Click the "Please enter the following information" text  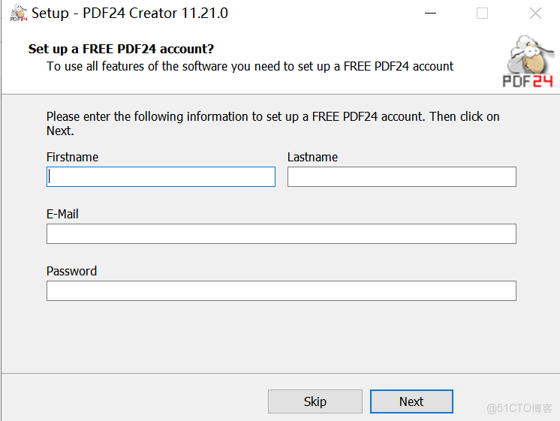point(272,116)
